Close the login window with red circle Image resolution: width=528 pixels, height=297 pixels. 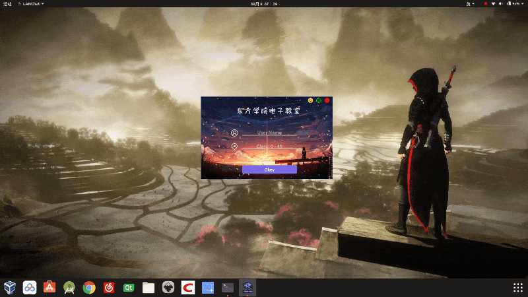(x=327, y=100)
